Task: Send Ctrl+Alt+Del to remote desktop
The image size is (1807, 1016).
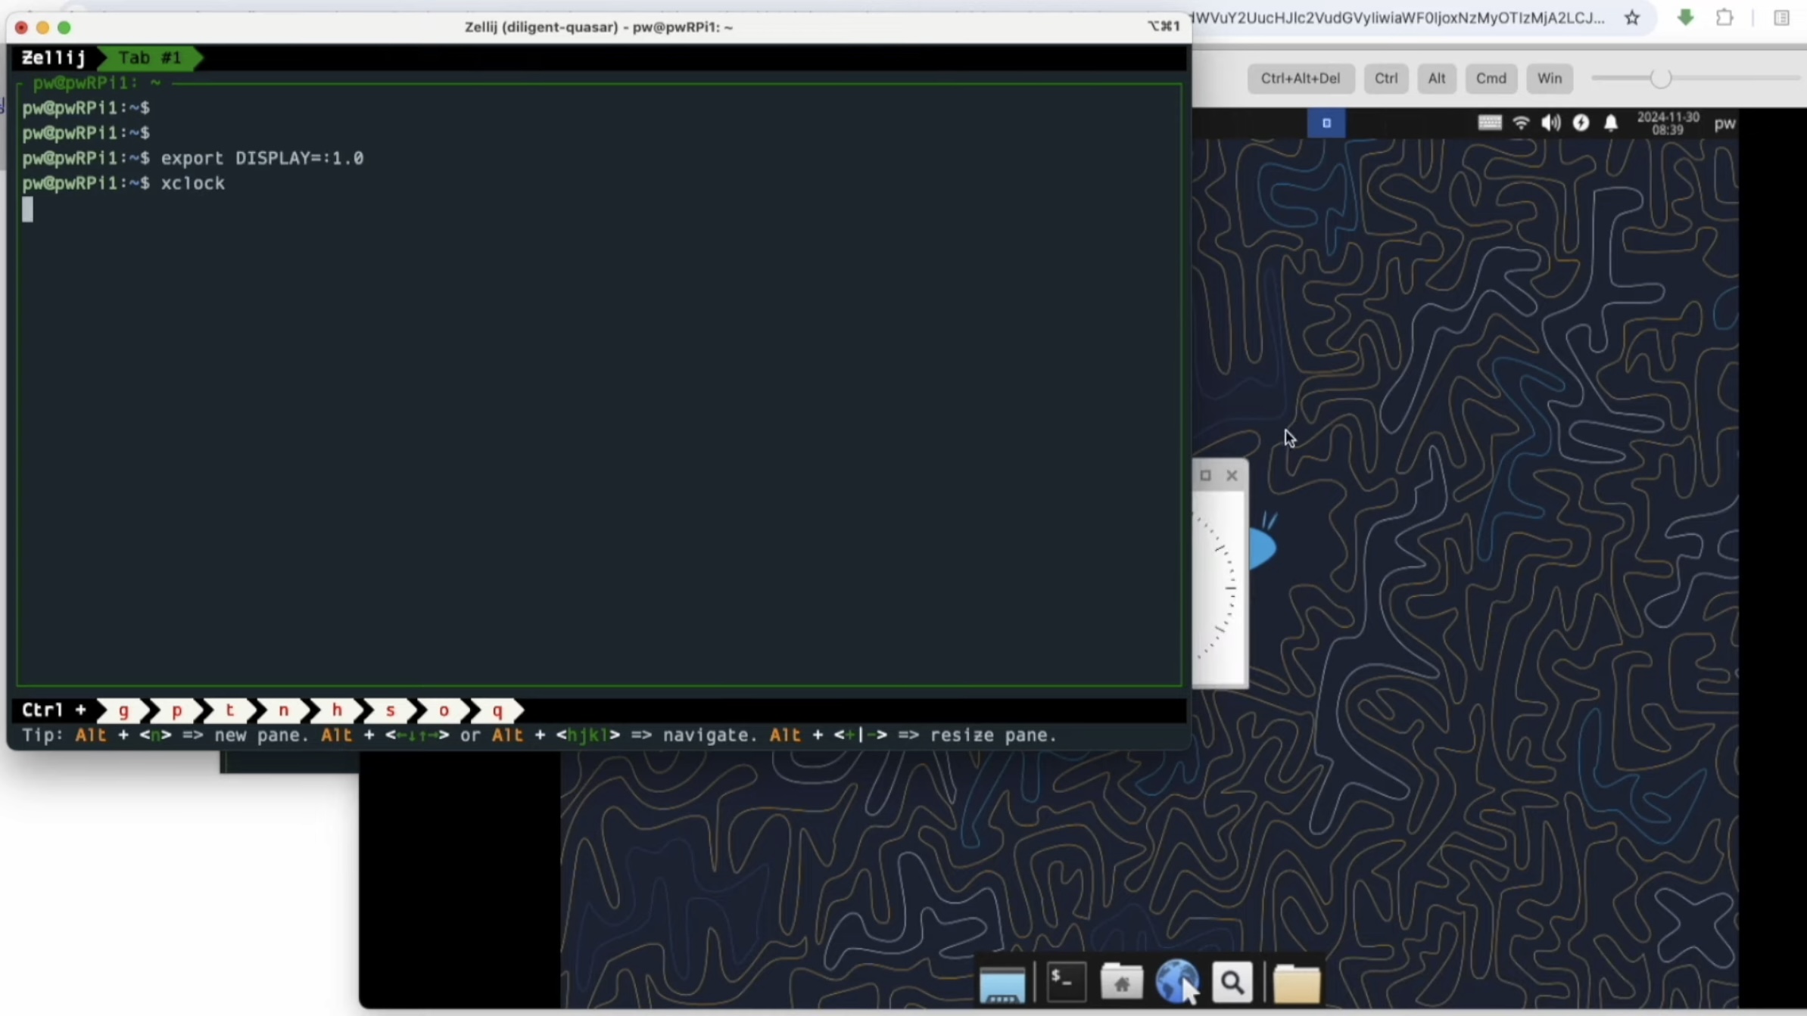Action: coord(1300,78)
